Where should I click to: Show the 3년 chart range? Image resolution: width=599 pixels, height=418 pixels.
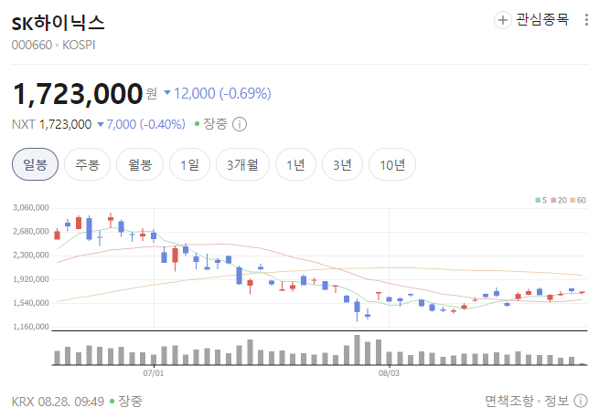point(342,164)
